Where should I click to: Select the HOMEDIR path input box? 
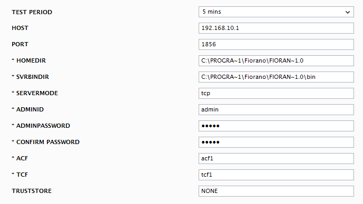[276, 61]
